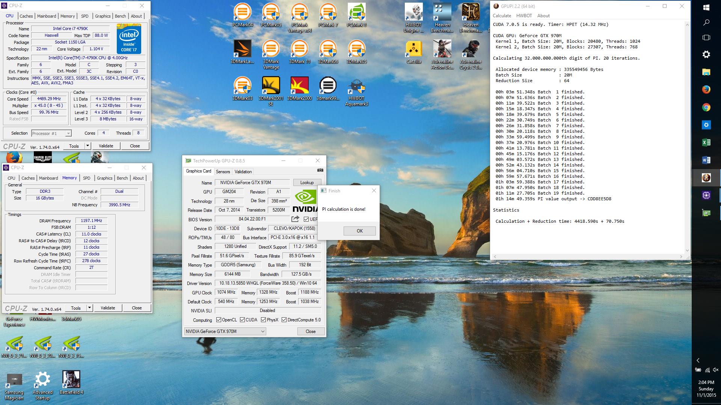Open the PCMark 8 desktop icon
Screen dimensions: 721x405
(x=356, y=15)
